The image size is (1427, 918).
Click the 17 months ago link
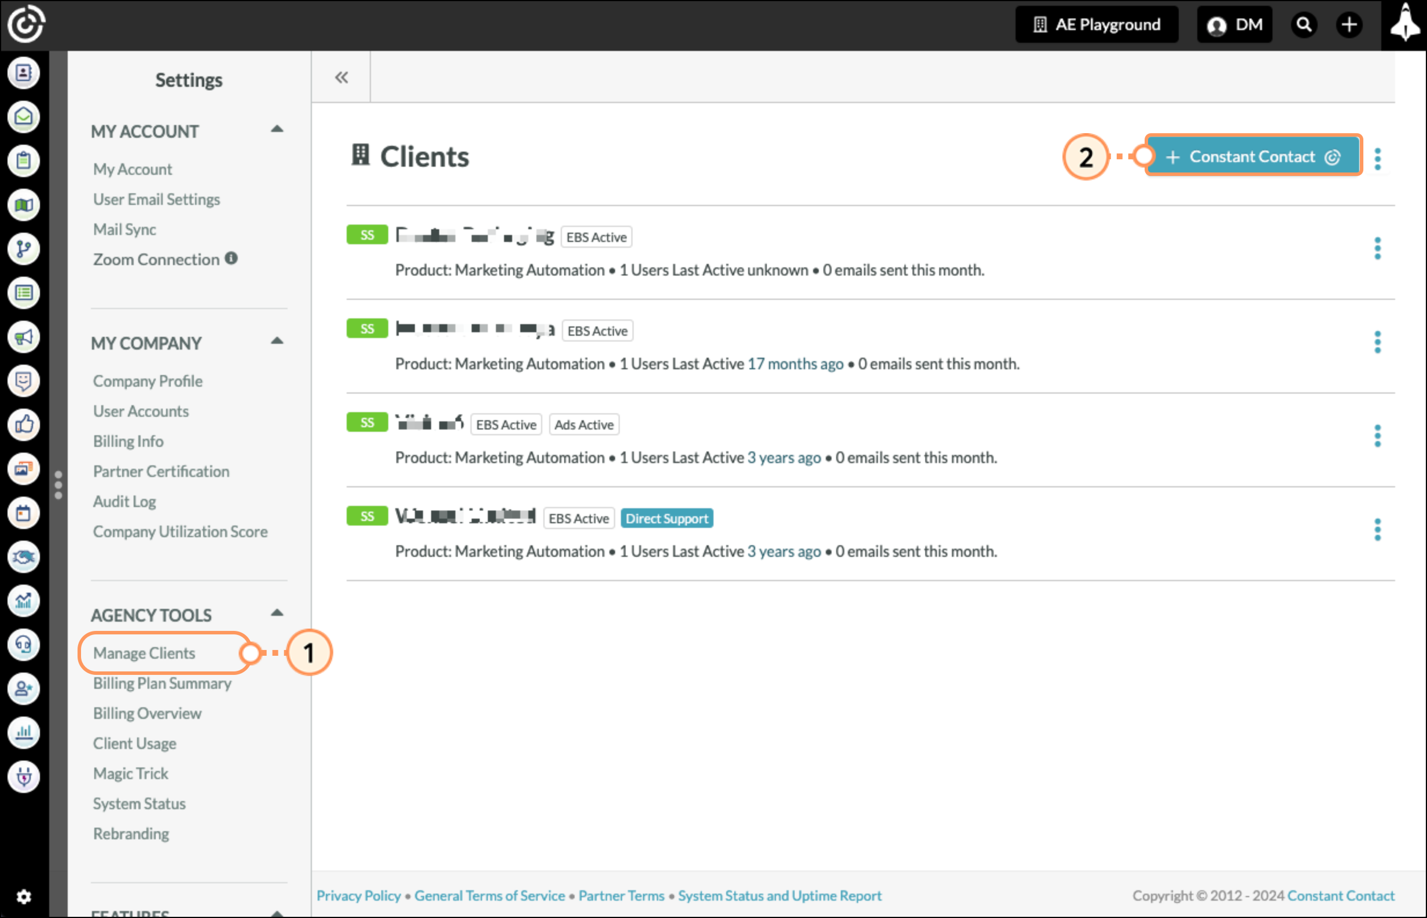tap(796, 363)
